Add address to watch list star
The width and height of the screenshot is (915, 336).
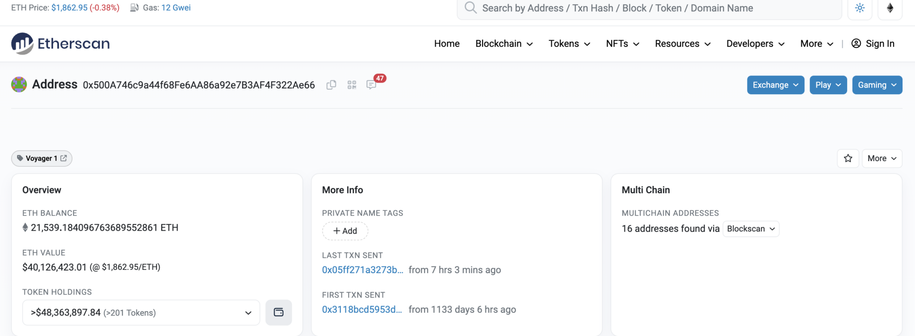pos(848,158)
